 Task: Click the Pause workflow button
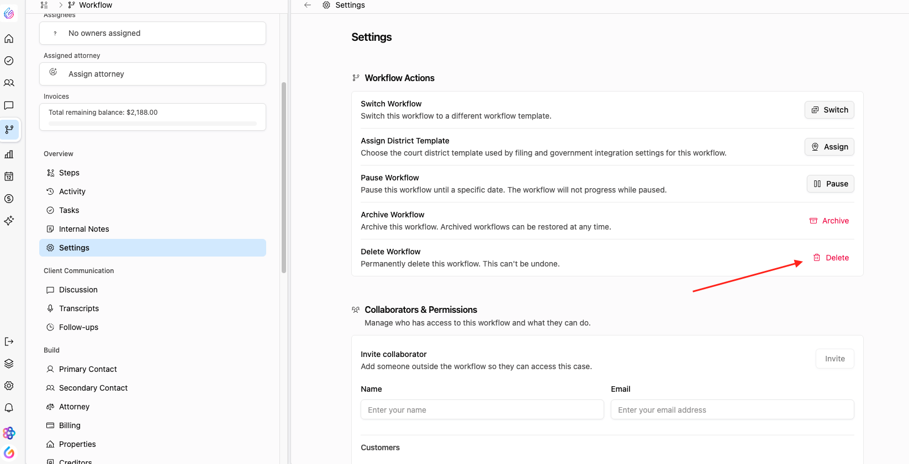point(831,184)
